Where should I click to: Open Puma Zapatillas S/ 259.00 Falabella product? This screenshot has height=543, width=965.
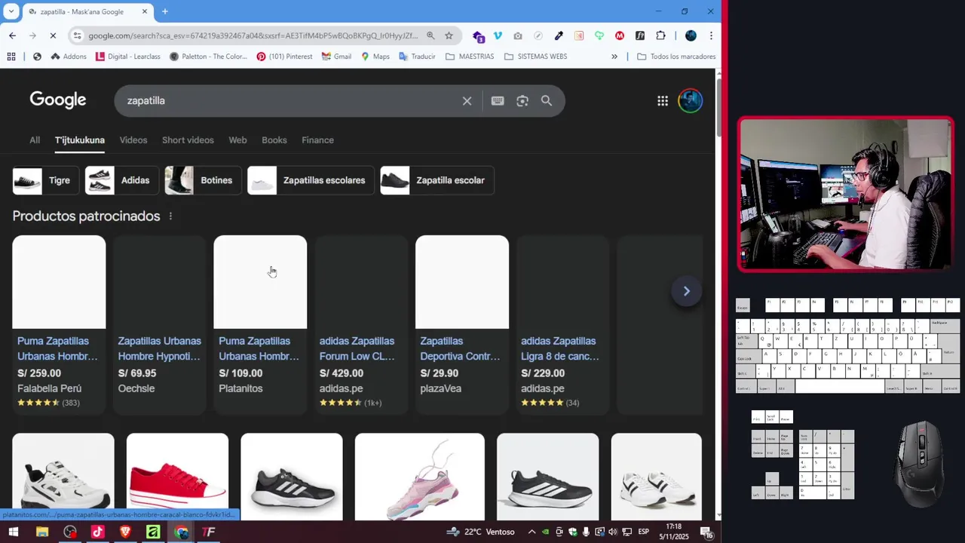pos(59,324)
